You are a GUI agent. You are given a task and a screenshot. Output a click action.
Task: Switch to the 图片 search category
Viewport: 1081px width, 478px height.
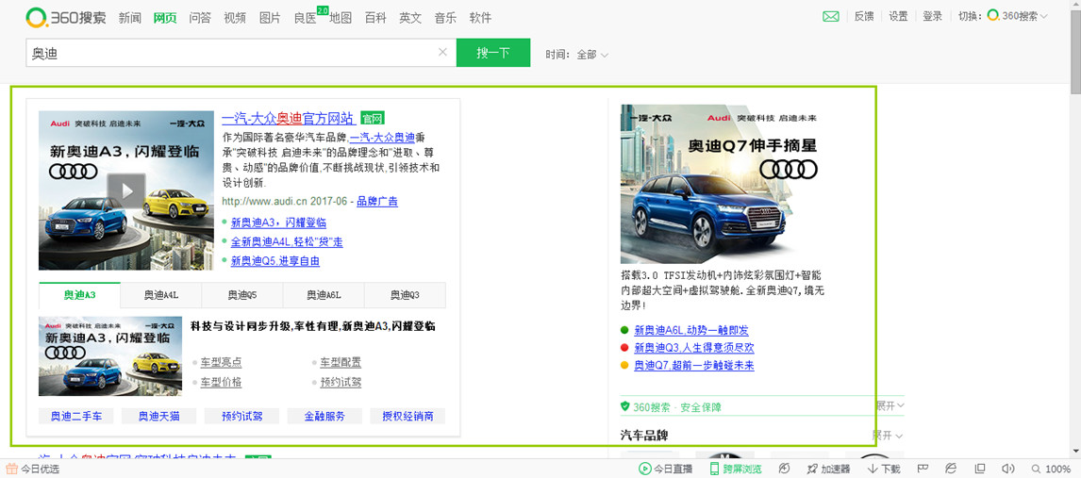coord(270,18)
